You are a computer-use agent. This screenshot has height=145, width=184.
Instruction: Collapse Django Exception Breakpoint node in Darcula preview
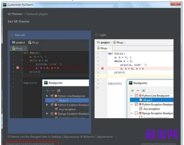(47, 114)
